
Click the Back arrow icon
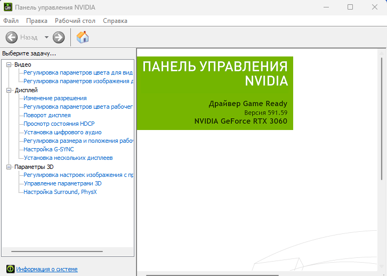pyautogui.click(x=11, y=37)
